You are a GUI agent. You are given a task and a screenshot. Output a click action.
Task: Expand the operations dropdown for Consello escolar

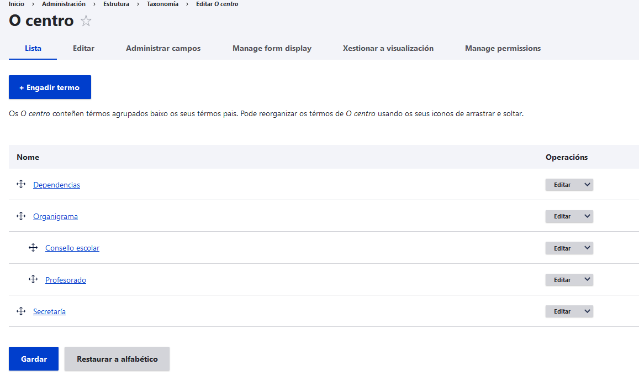coord(587,248)
